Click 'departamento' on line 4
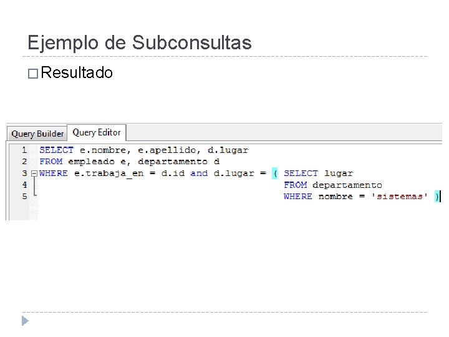This screenshot has height=337, width=449. pyautogui.click(x=347, y=185)
